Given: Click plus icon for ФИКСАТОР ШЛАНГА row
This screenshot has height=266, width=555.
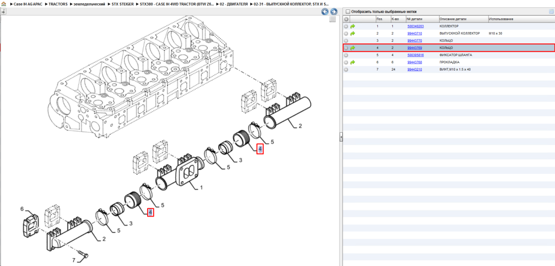Looking at the screenshot, I should coord(346,55).
